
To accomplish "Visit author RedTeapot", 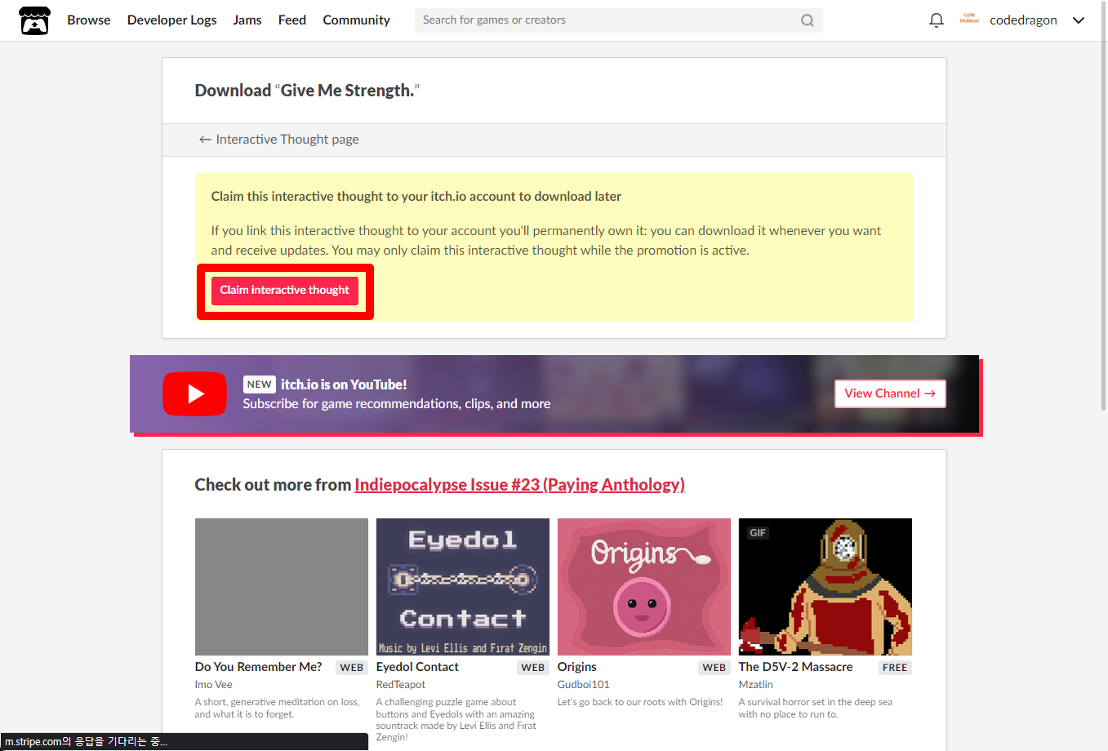I will (401, 685).
